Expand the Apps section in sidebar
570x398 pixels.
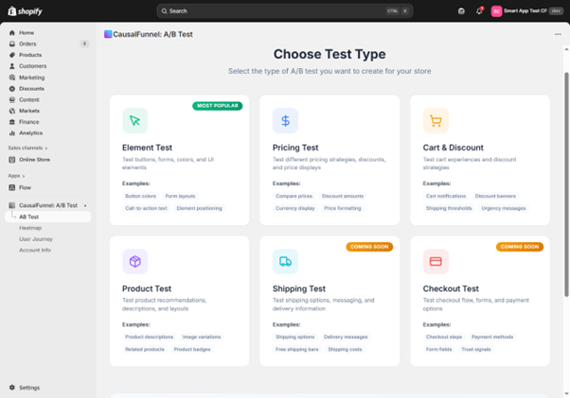(16, 176)
